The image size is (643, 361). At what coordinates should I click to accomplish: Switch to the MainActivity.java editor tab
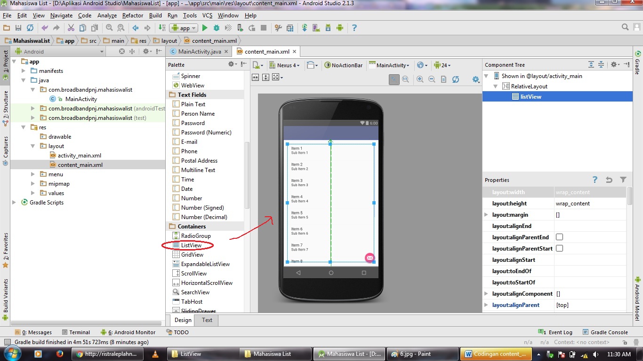[x=200, y=52]
